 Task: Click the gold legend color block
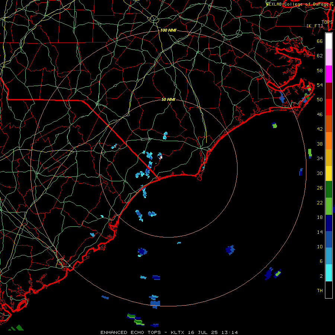point(329,157)
